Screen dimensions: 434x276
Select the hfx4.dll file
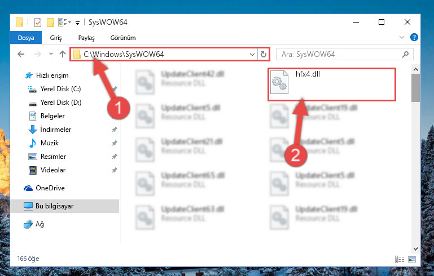332,84
